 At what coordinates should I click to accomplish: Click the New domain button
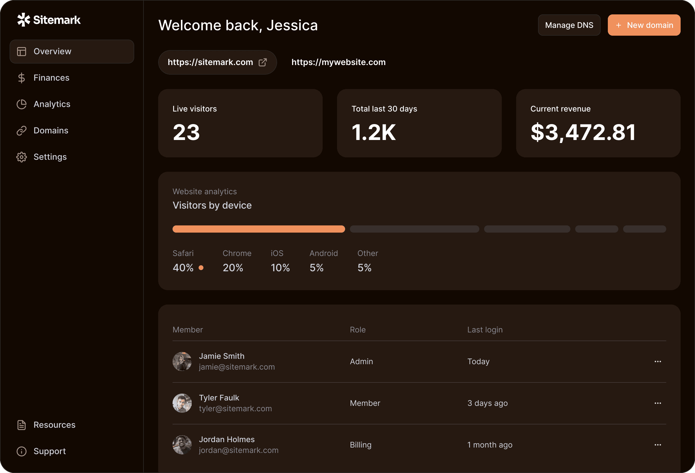(644, 25)
